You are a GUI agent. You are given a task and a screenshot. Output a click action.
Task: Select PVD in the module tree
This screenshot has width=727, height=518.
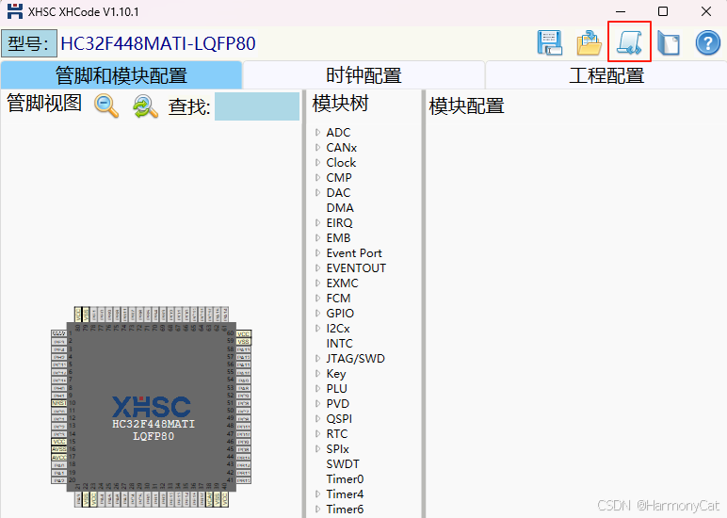(337, 404)
